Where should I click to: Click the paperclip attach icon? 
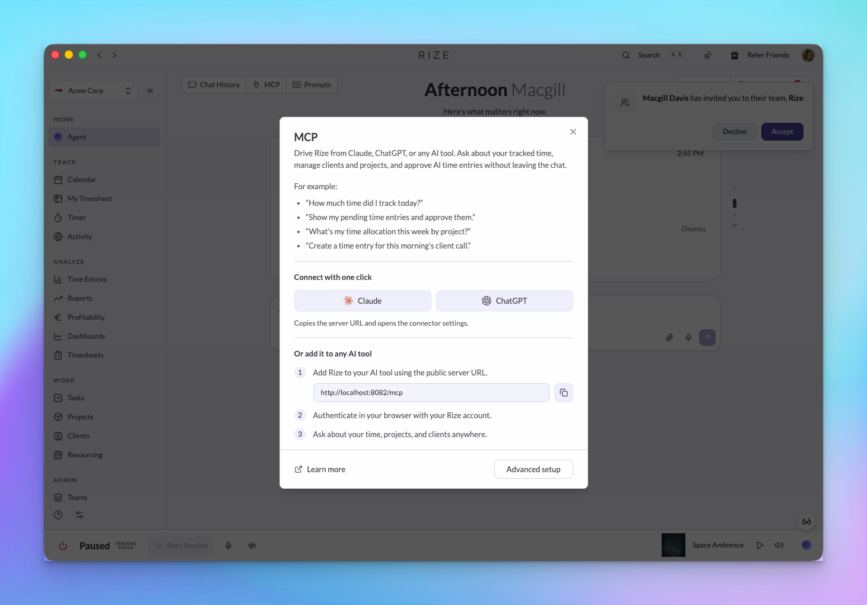pos(669,337)
